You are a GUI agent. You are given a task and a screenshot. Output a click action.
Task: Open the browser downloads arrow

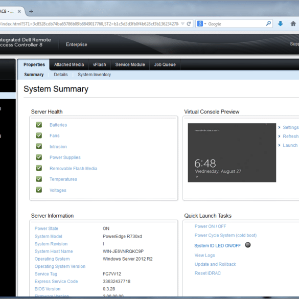[280, 24]
